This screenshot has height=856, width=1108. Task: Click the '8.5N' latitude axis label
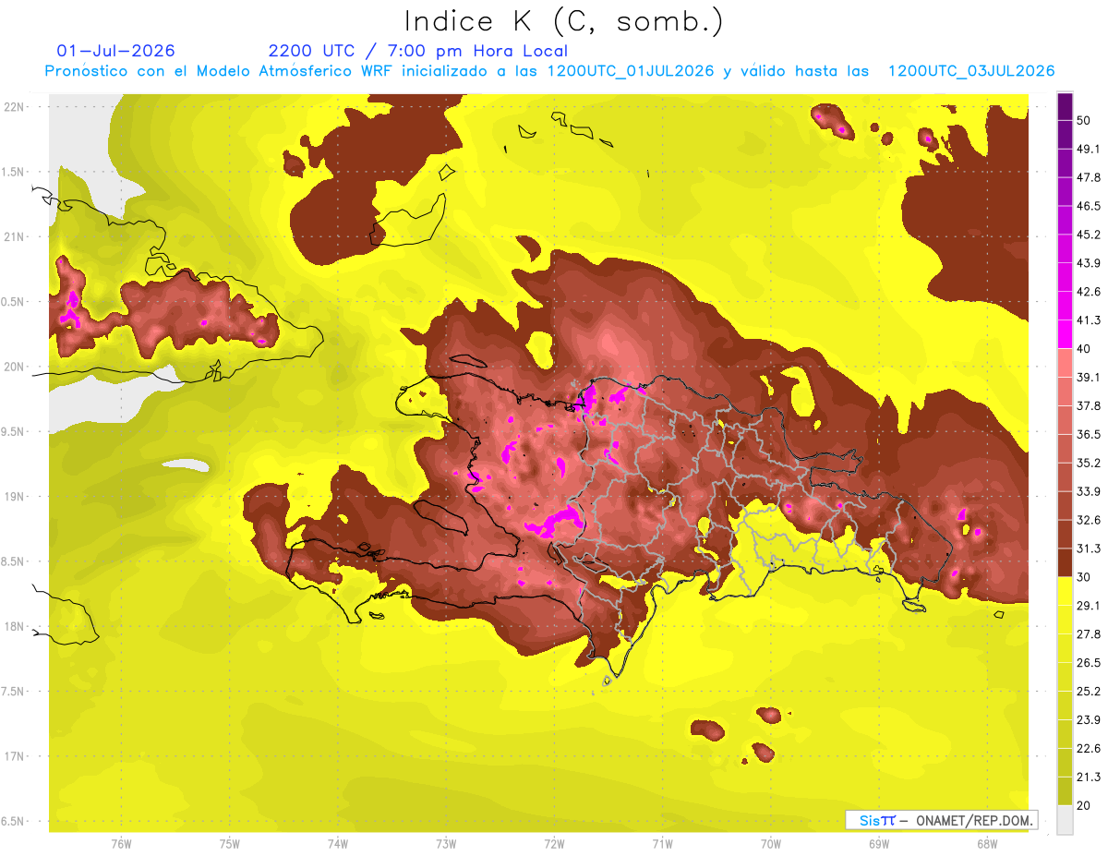tap(14, 561)
